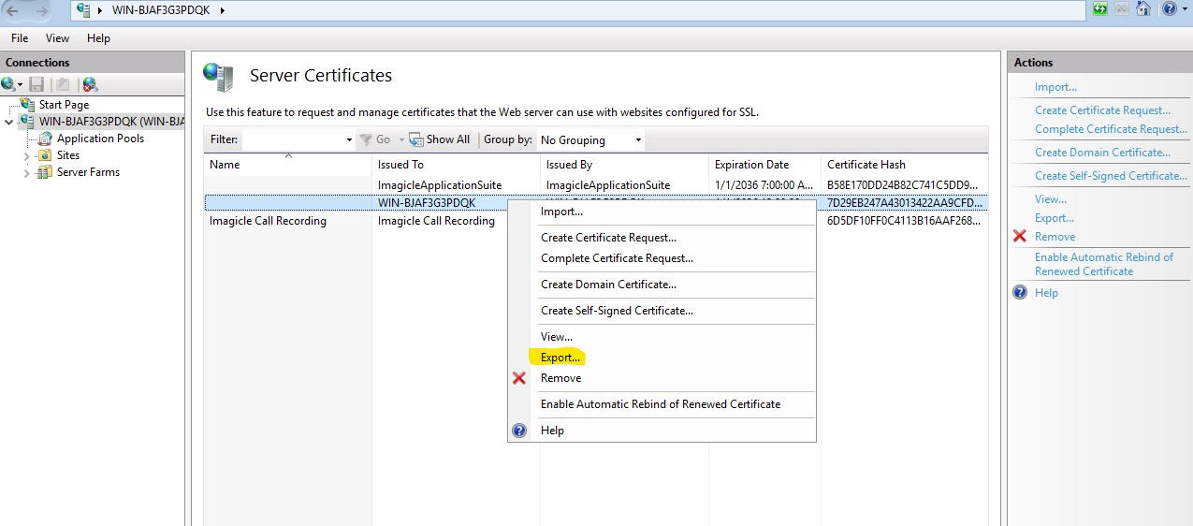Sort by the Expiration Date column header
The height and width of the screenshot is (526, 1193).
751,165
